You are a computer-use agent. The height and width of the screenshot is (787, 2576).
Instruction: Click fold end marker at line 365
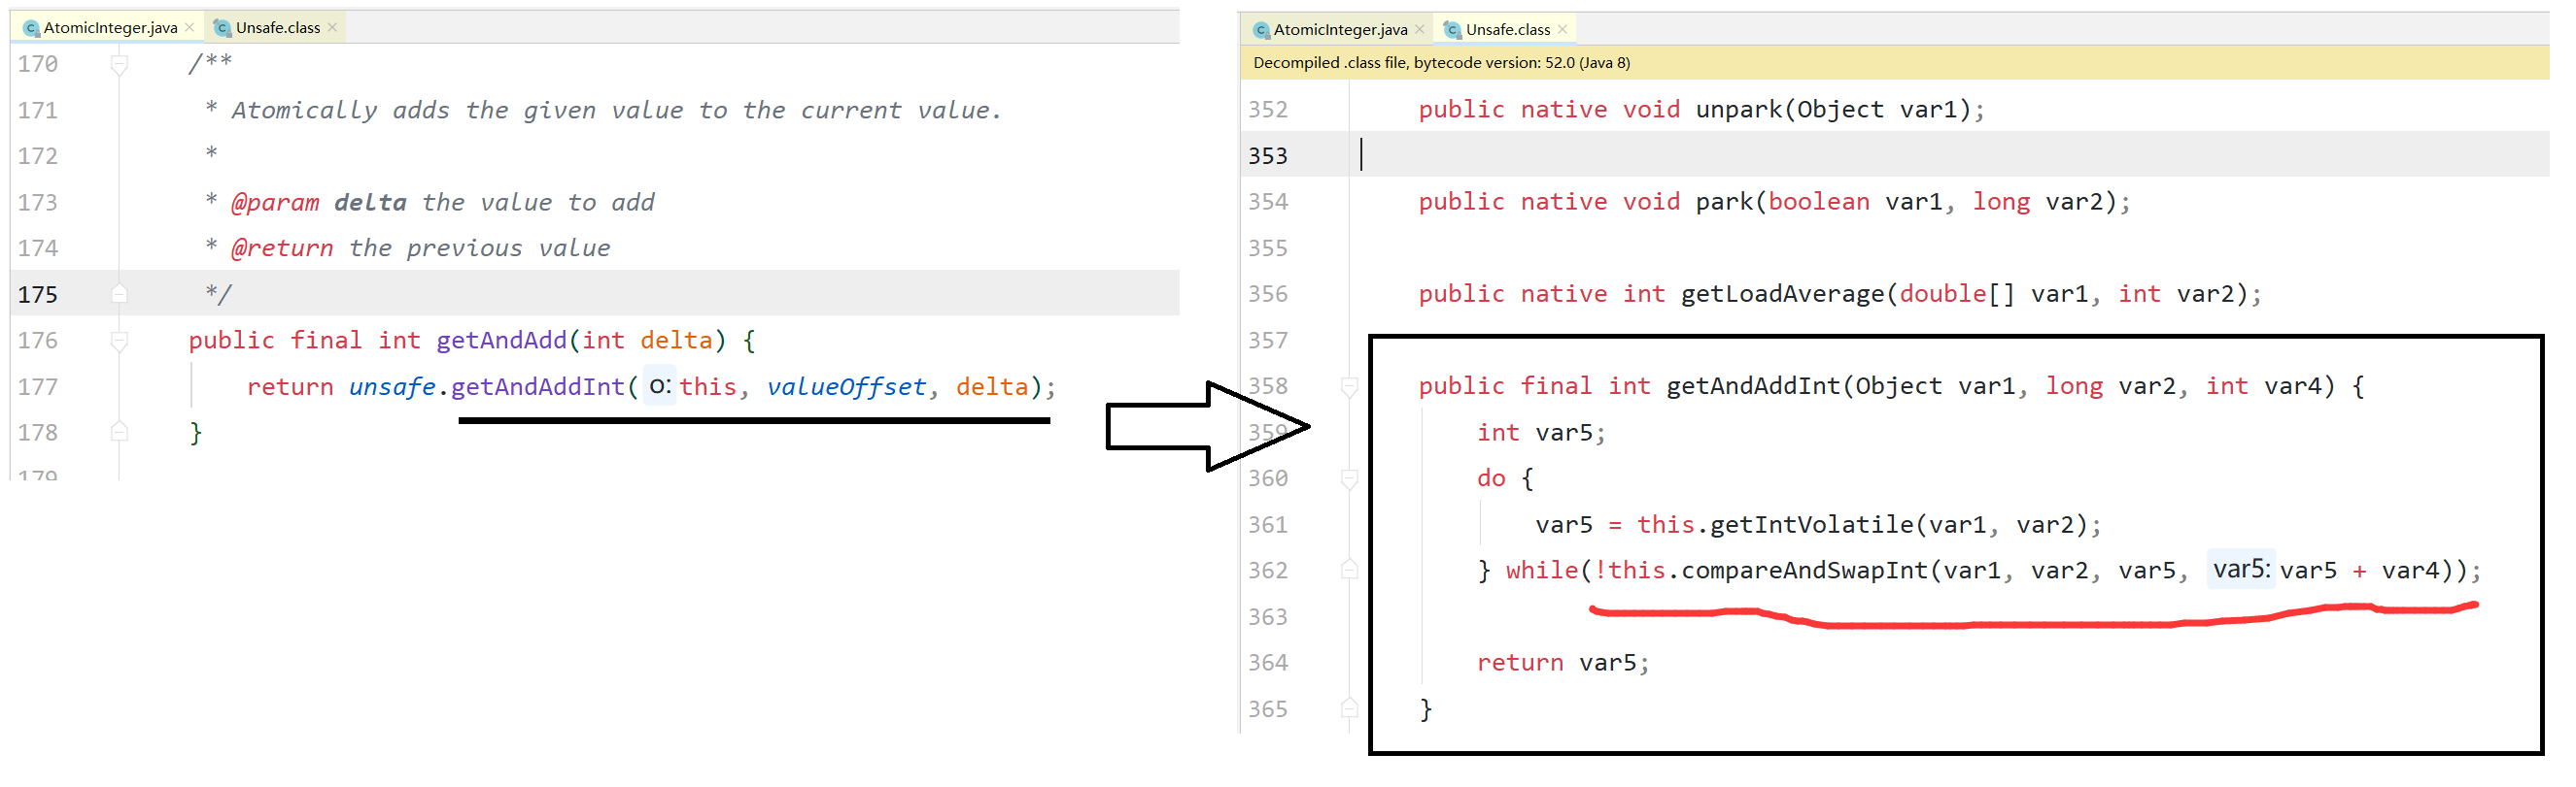coord(1349,709)
